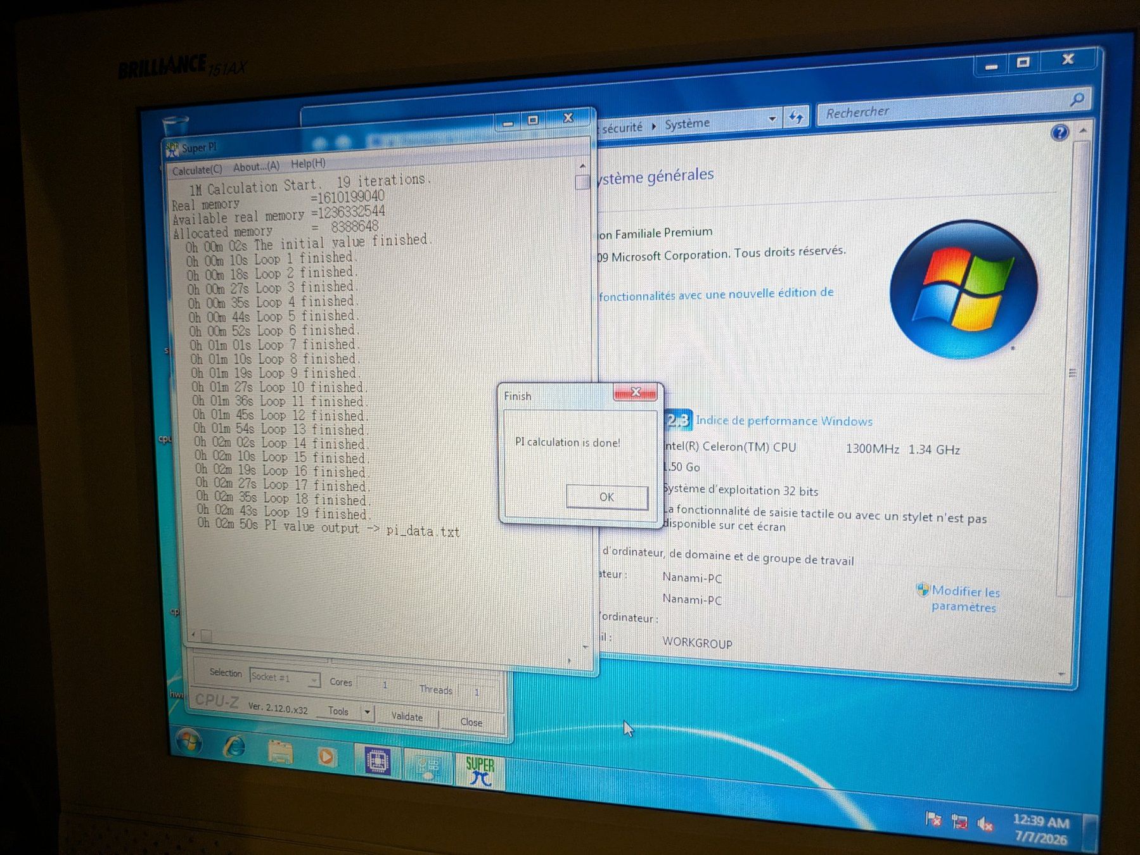Image resolution: width=1140 pixels, height=855 pixels.
Task: Click the 2.3 performance score badge
Action: pyautogui.click(x=677, y=421)
